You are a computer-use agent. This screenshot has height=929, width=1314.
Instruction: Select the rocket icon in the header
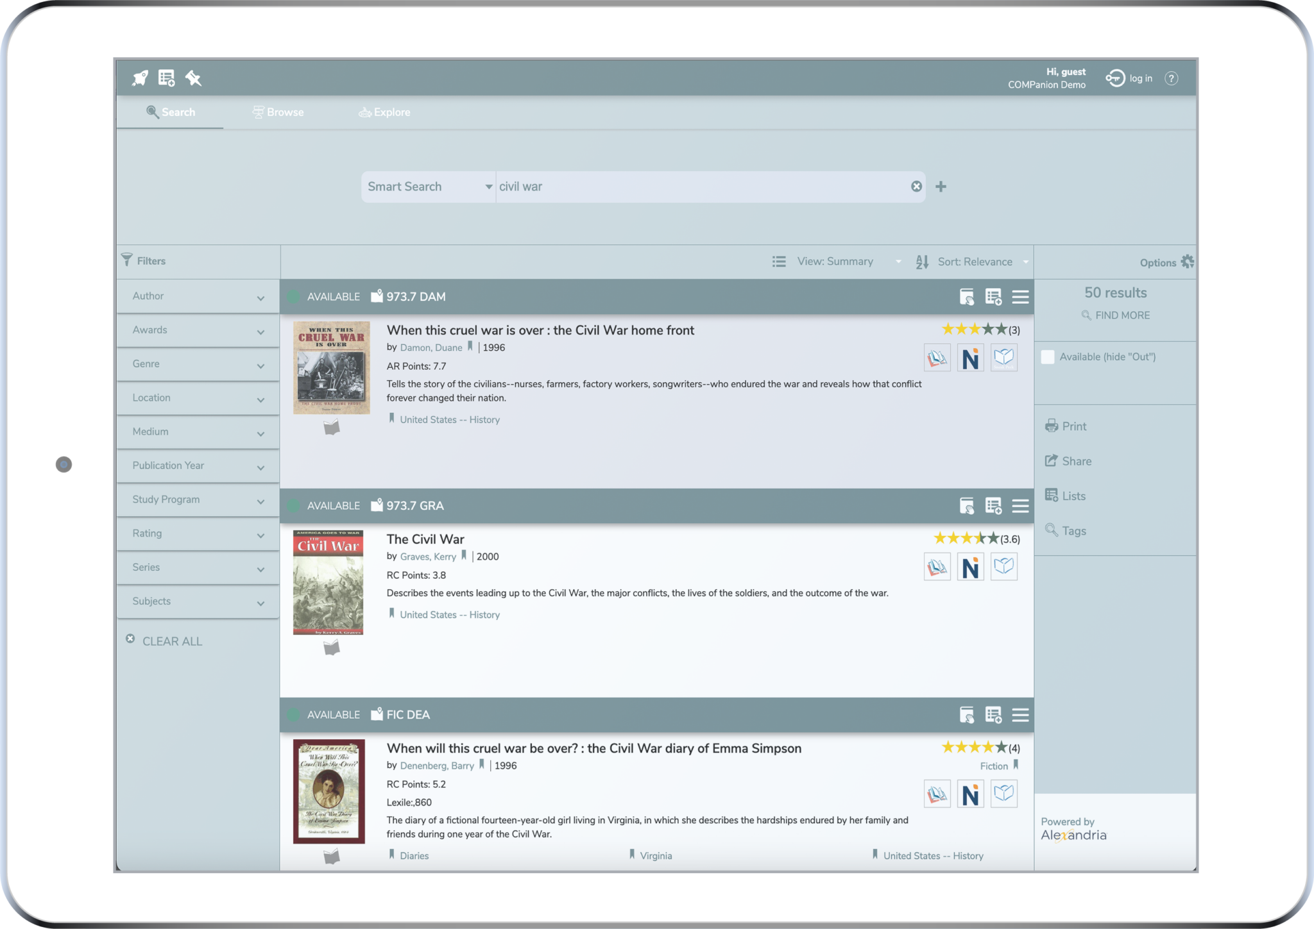click(x=140, y=77)
